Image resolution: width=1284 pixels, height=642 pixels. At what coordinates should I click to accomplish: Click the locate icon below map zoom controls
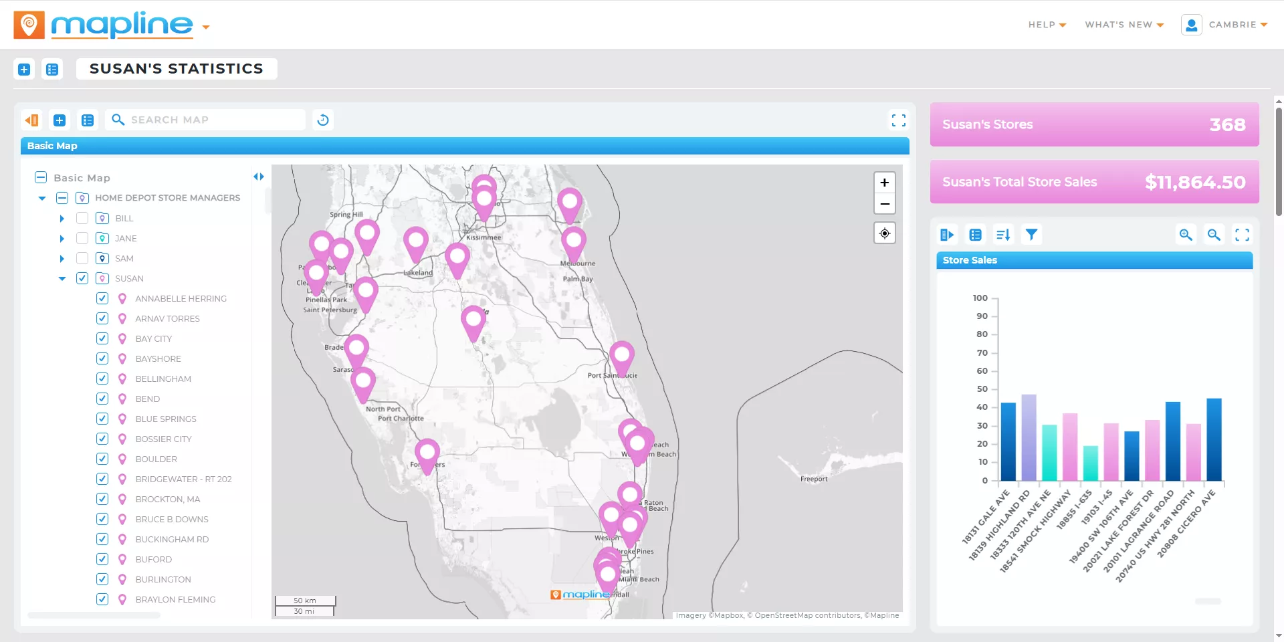click(884, 233)
